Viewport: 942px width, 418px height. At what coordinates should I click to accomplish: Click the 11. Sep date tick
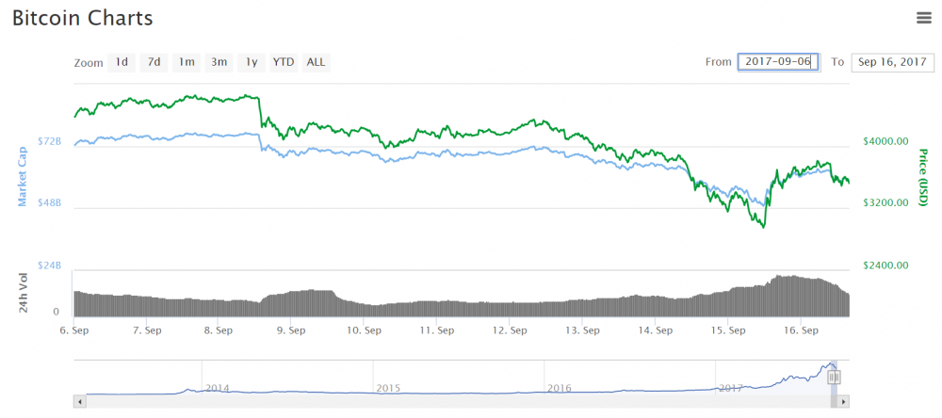coord(437,330)
